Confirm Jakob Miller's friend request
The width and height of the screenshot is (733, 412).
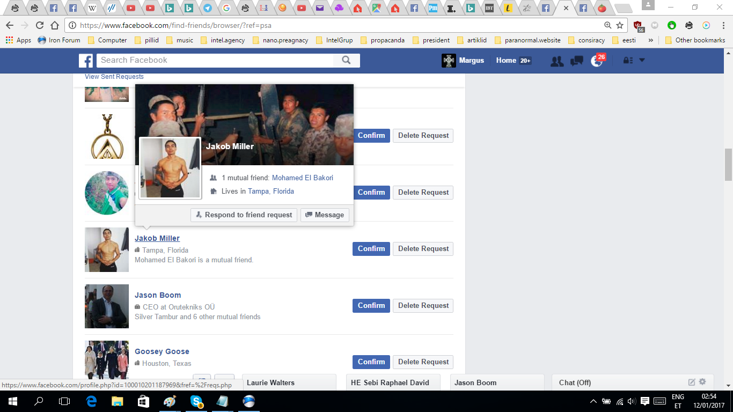[371, 249]
